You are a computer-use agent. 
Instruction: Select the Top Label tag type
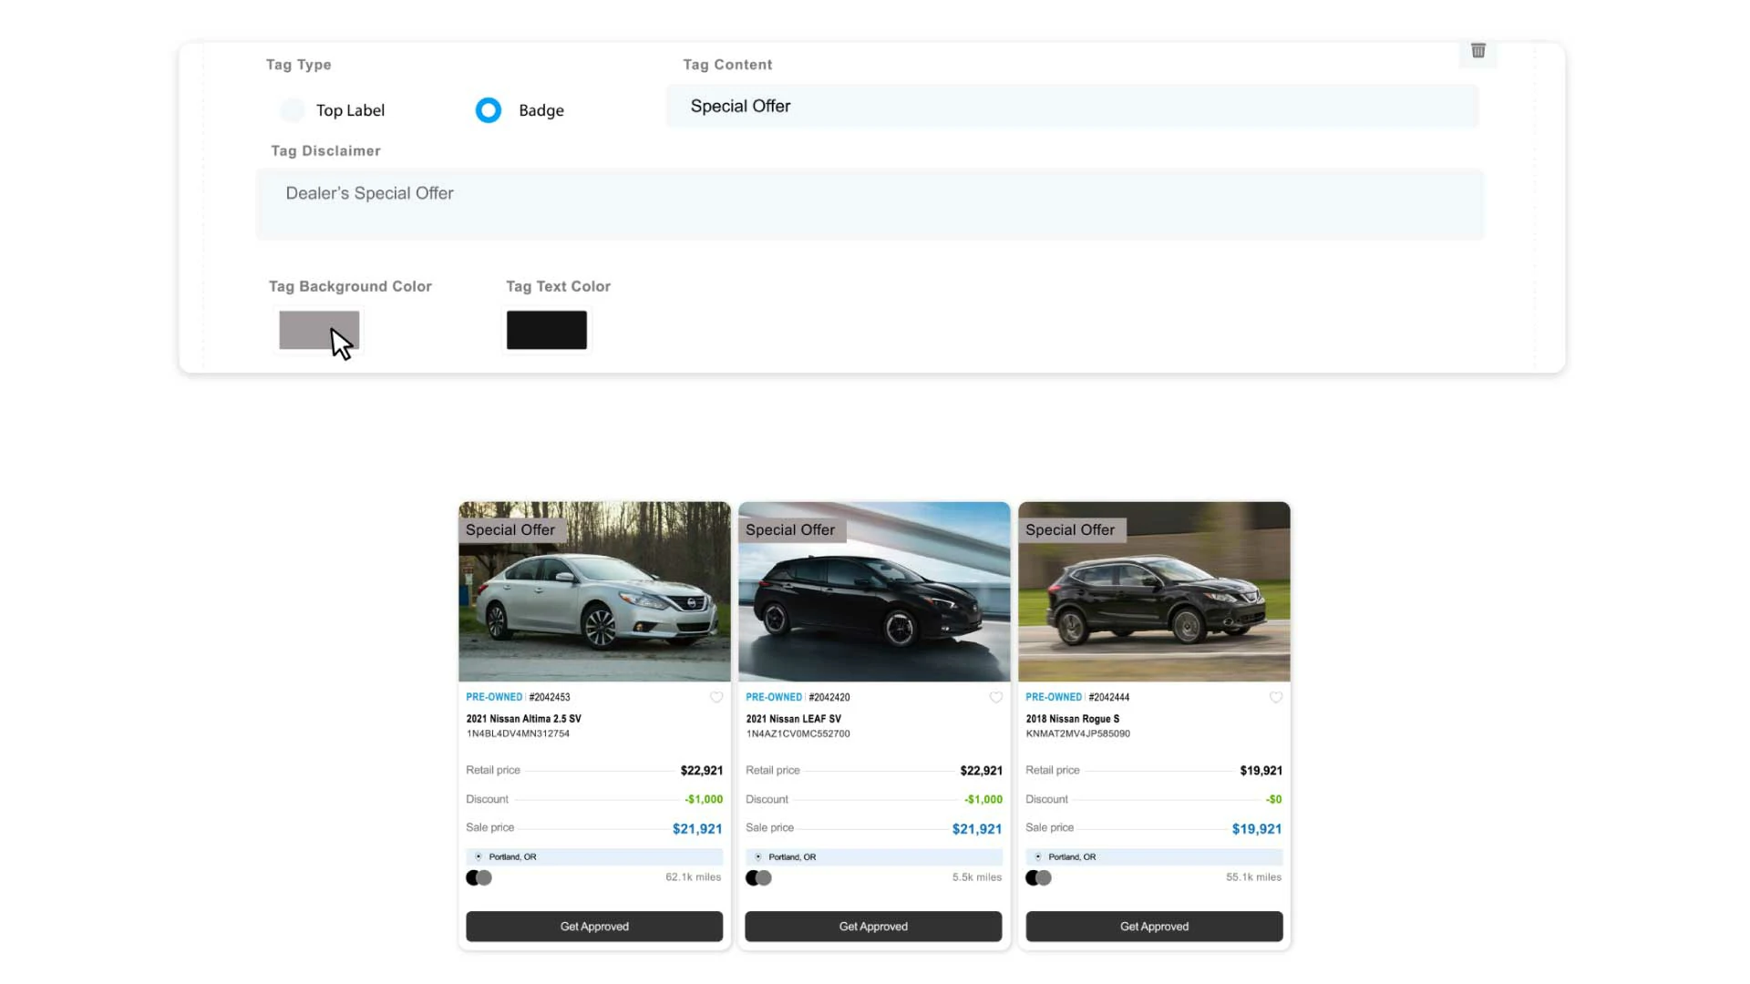point(293,110)
